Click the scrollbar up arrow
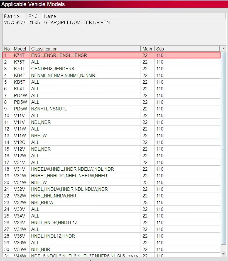This screenshot has height=261, width=228. (223, 49)
